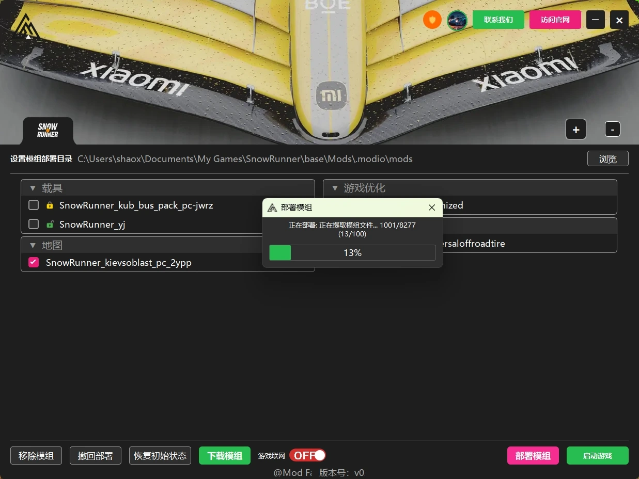Click the green 联系我们 button

[498, 20]
